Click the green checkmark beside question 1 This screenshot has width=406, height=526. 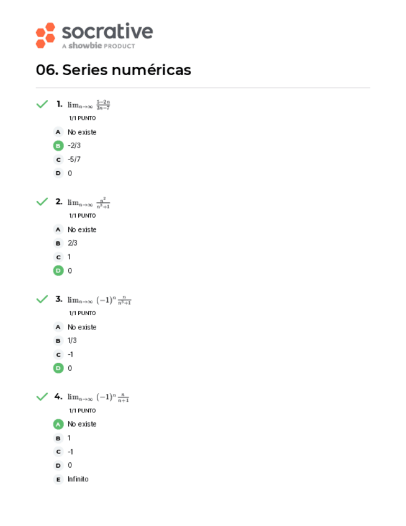pos(42,104)
